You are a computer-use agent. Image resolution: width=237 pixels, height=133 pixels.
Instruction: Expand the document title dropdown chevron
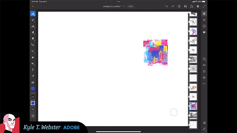point(124,6)
